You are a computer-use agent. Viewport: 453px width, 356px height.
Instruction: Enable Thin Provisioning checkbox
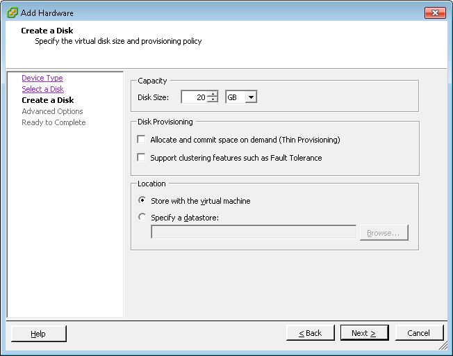pyautogui.click(x=142, y=140)
